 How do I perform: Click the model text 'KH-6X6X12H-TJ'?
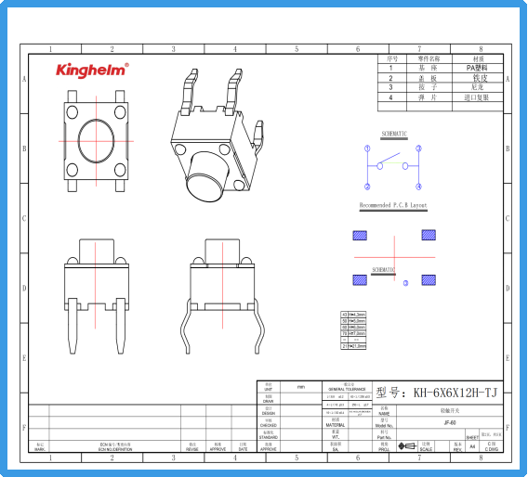click(455, 393)
